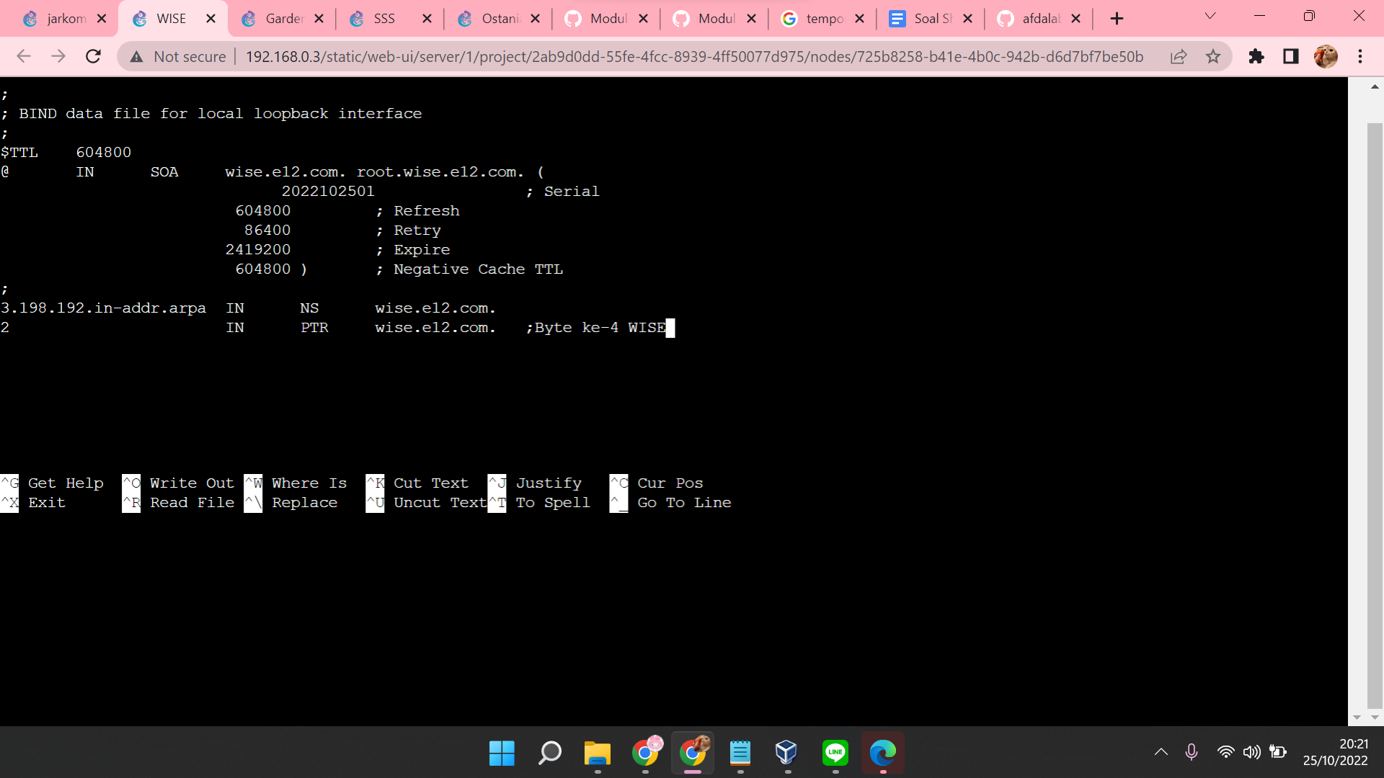The height and width of the screenshot is (778, 1384).
Task: Reload the current page
Action: [93, 56]
